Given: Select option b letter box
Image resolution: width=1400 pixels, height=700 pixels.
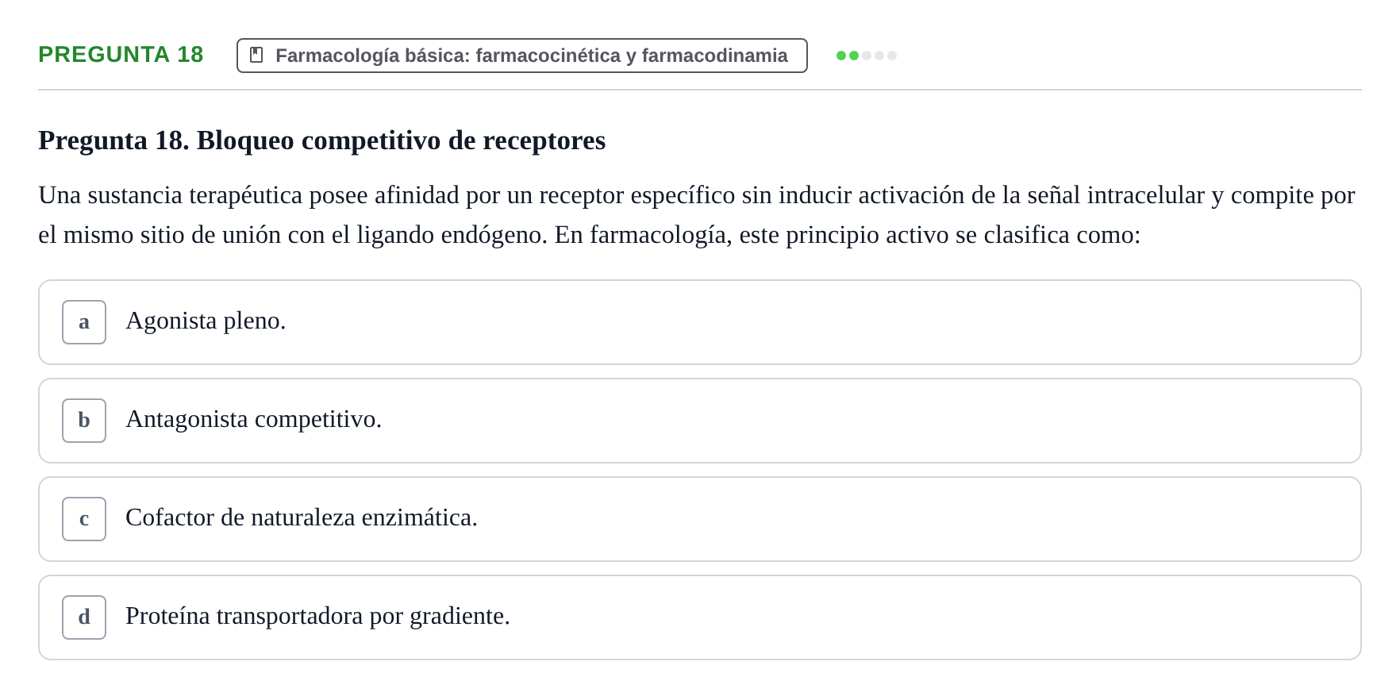Looking at the screenshot, I should (x=84, y=421).
